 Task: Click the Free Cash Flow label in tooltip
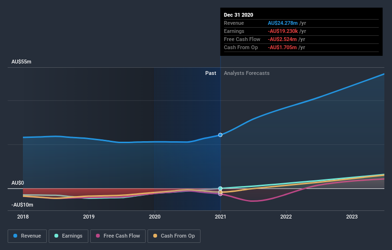tap(242, 39)
